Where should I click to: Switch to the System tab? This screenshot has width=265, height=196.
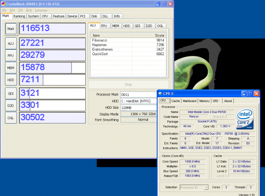pyautogui.click(x=33, y=16)
